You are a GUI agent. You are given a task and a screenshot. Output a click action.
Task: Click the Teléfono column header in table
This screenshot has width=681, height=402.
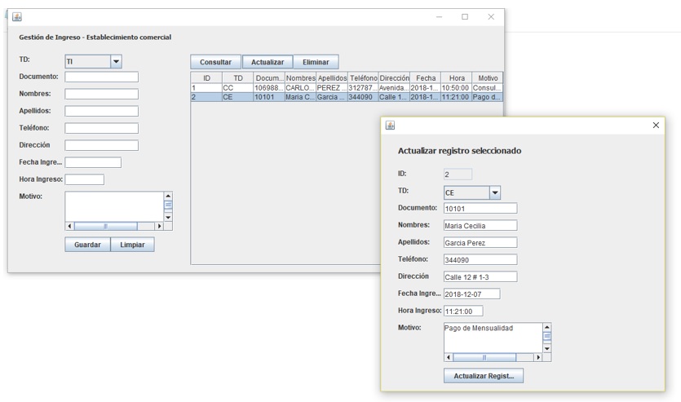point(363,78)
